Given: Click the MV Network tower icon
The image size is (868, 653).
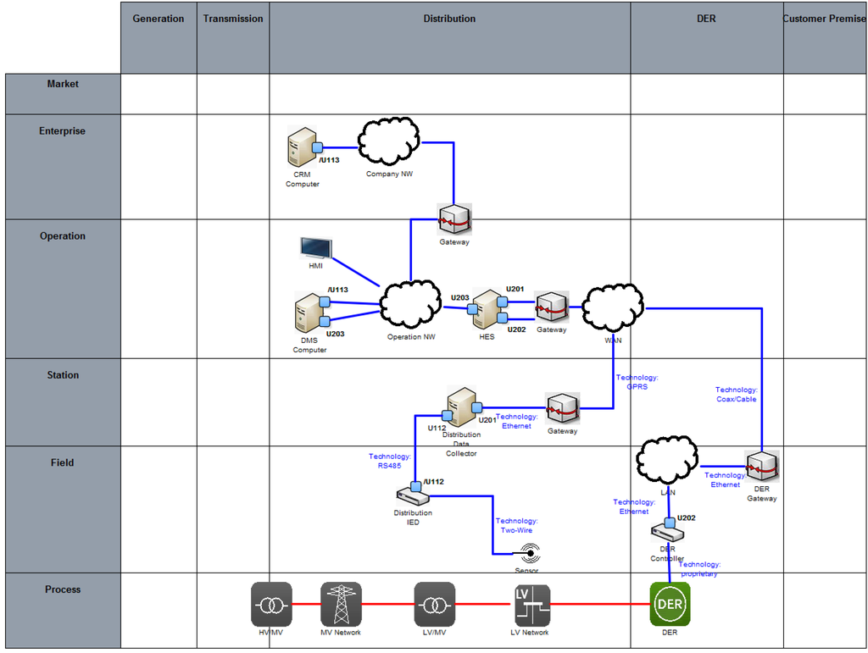Looking at the screenshot, I should [x=341, y=605].
